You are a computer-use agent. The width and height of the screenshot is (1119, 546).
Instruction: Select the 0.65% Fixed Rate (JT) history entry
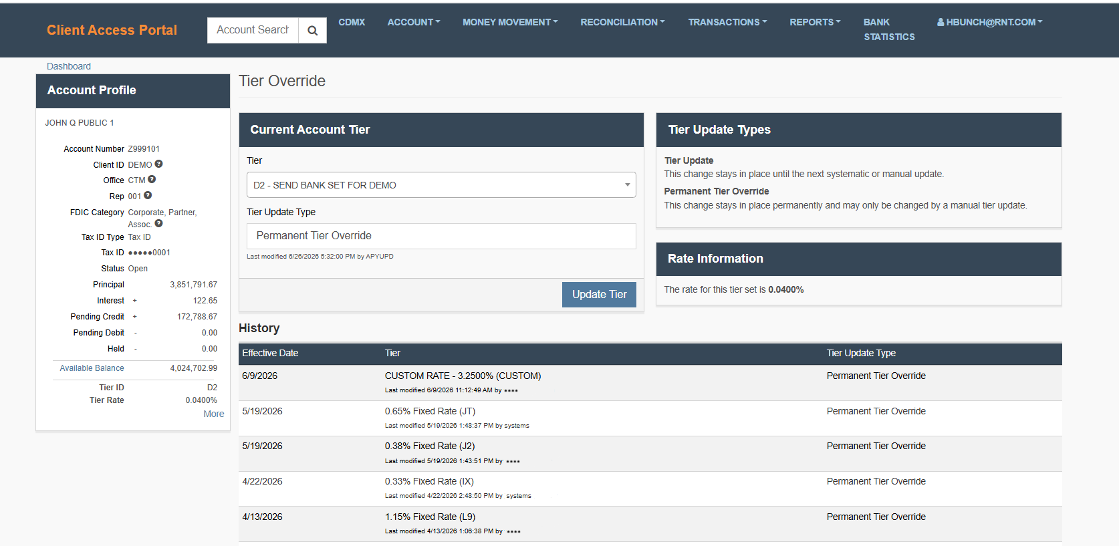(650, 418)
